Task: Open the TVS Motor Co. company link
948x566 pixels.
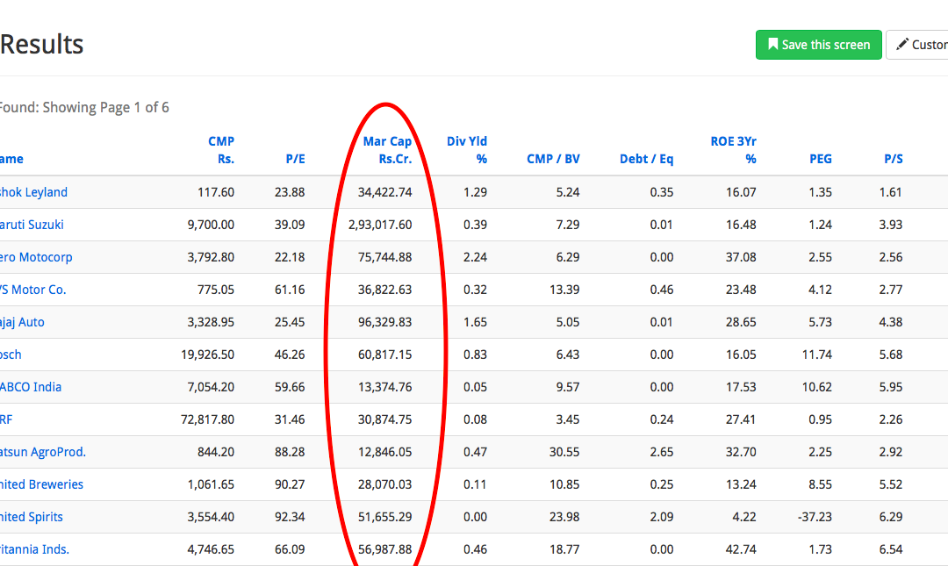Action: (x=32, y=290)
